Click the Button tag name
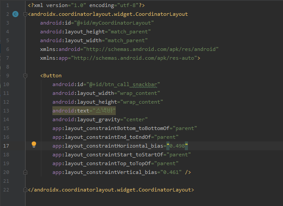The height and width of the screenshot is (206, 283). tap(52, 76)
